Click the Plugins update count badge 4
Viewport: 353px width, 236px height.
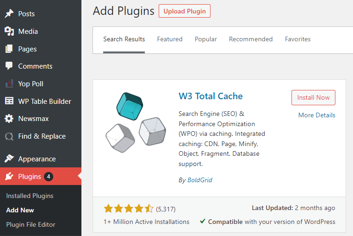point(49,177)
